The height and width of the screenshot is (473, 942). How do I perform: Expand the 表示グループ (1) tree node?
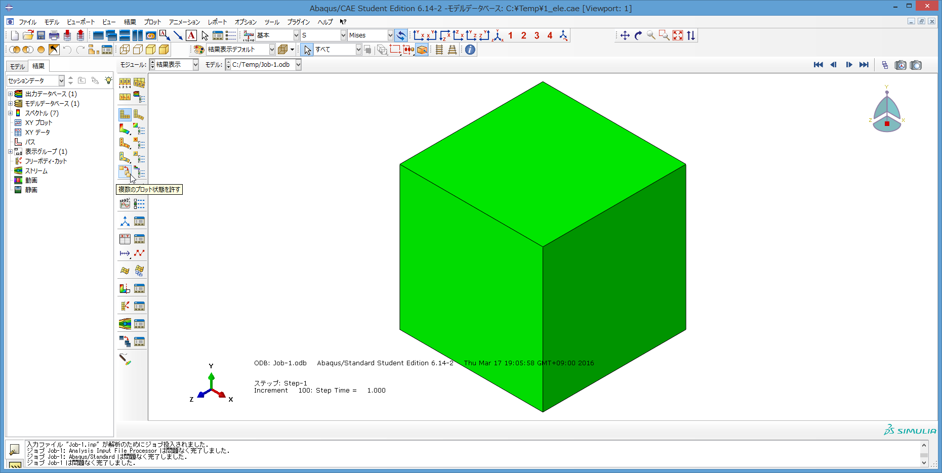click(10, 152)
